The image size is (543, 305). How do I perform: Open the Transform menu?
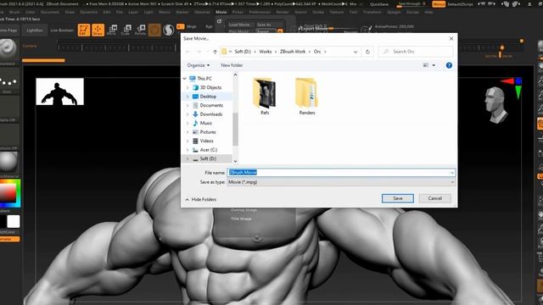point(372,12)
